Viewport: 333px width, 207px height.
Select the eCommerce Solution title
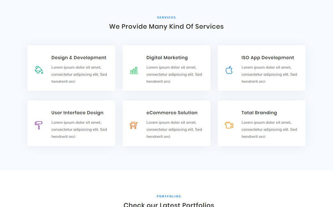[x=172, y=113]
